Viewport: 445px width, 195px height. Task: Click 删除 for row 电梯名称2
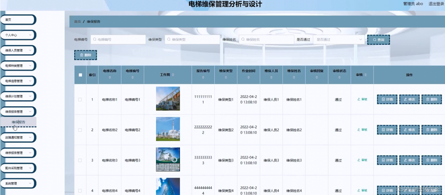(432, 130)
